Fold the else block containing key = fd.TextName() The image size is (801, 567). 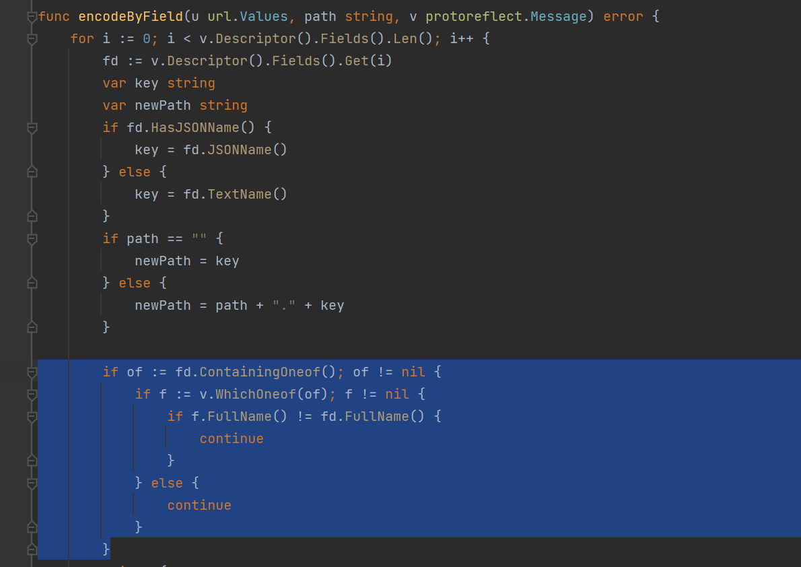coord(32,172)
